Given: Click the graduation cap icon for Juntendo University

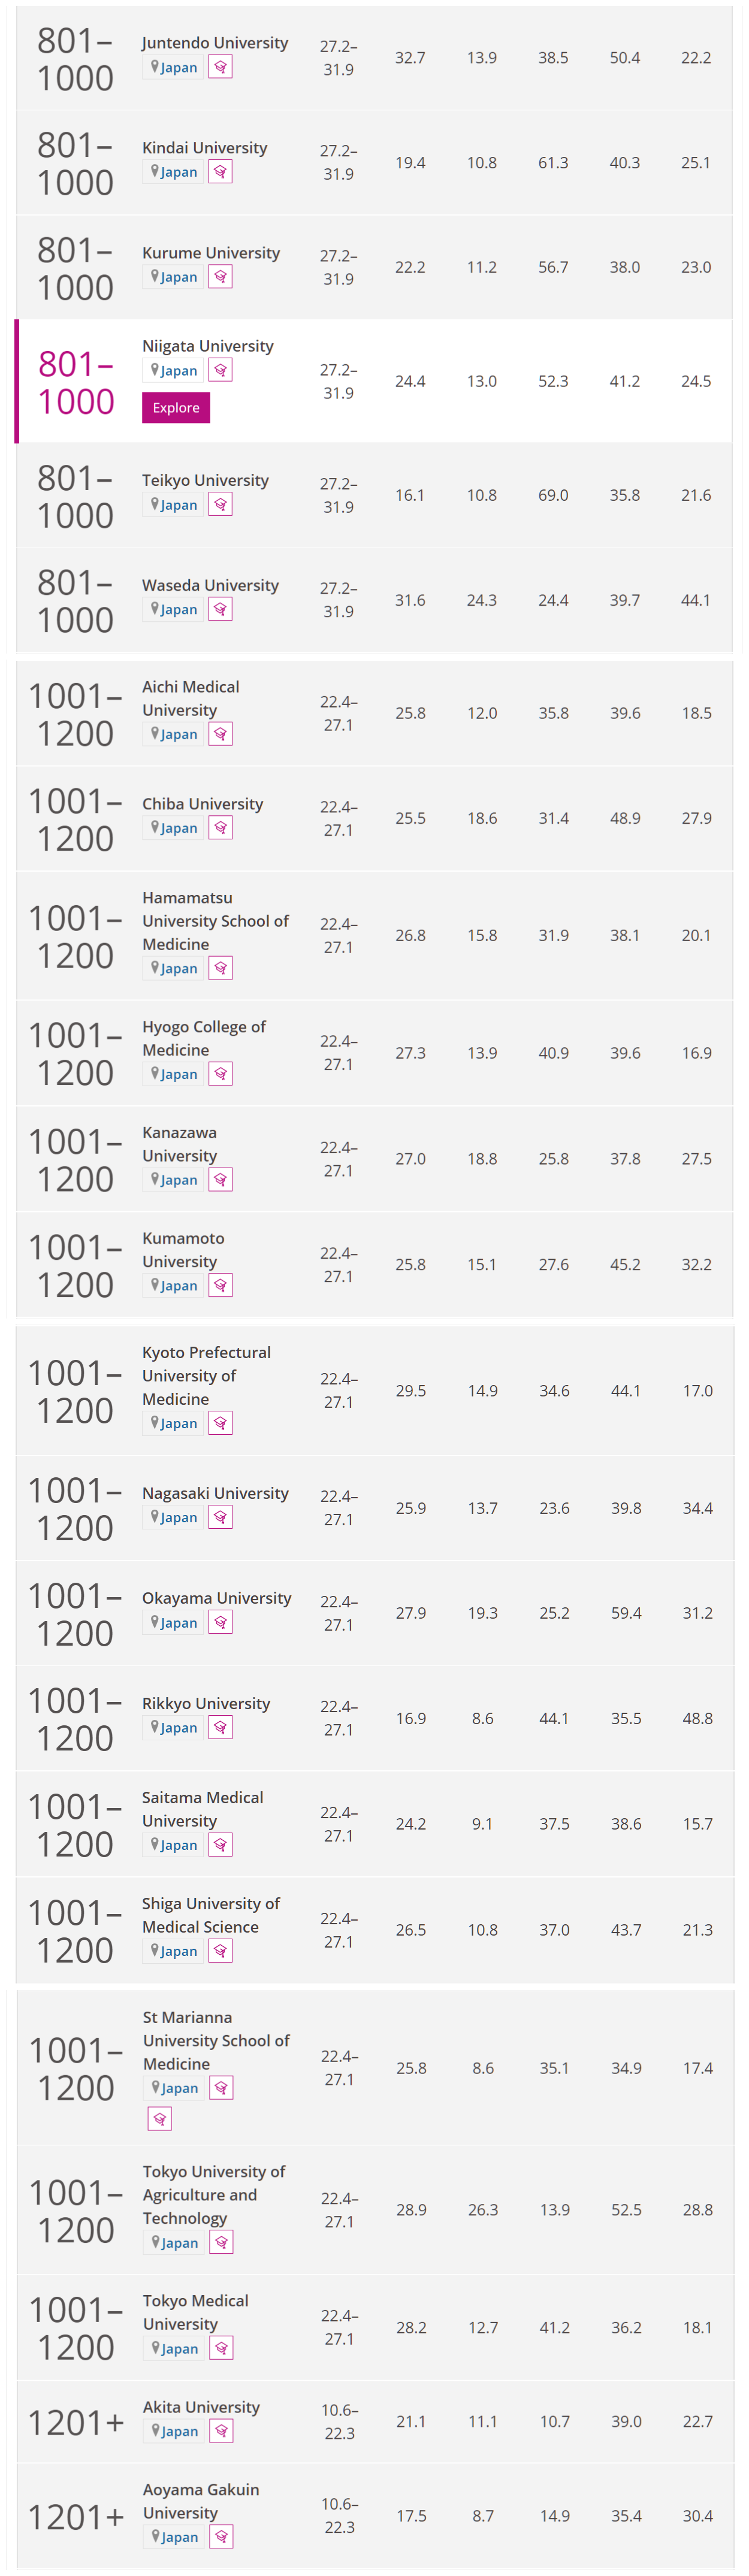Looking at the screenshot, I should pos(220,67).
